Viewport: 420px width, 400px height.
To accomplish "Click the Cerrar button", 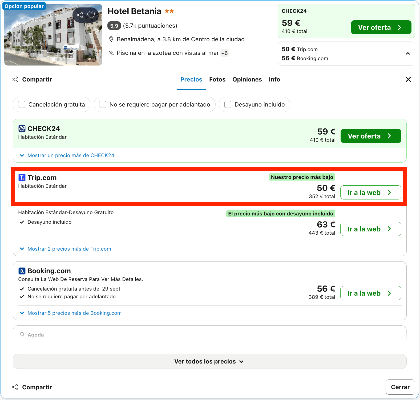I will [400, 387].
